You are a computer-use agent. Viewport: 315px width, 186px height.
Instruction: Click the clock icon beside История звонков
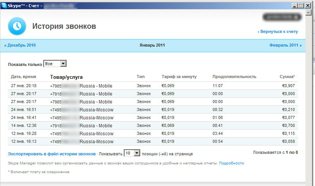17,26
